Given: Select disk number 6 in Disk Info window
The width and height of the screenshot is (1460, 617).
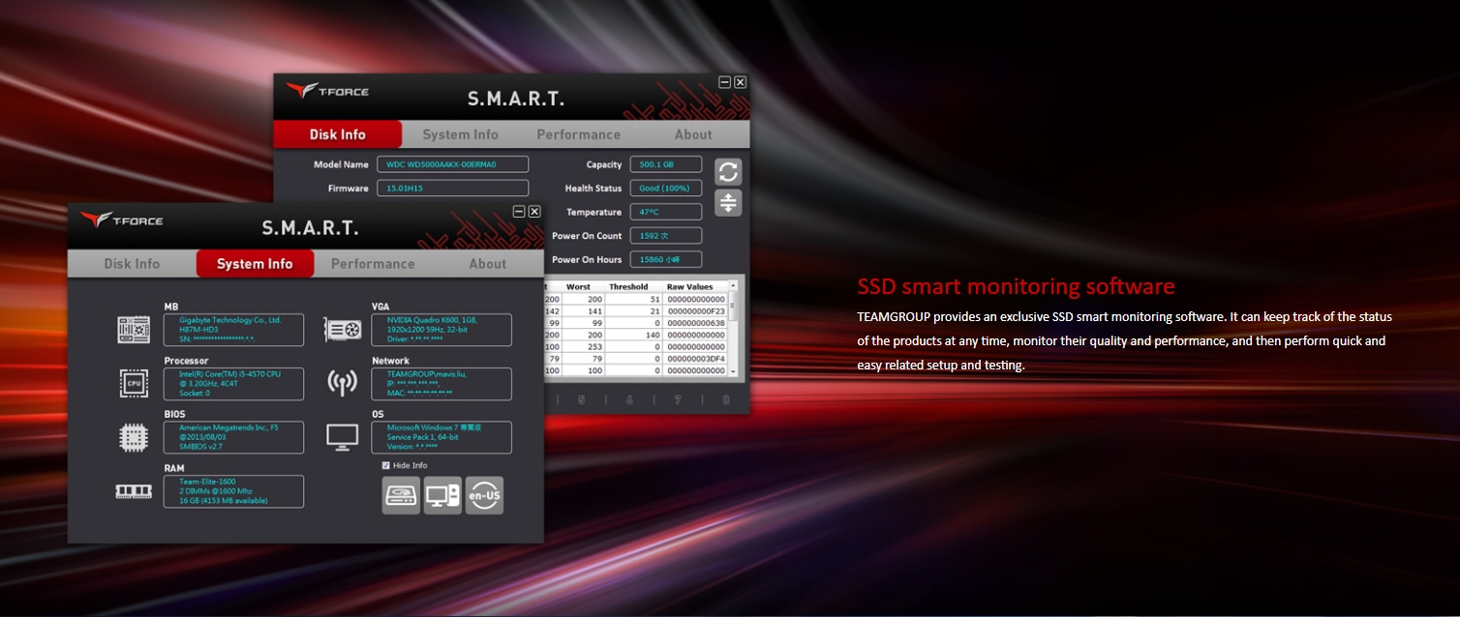Looking at the screenshot, I should [x=629, y=399].
